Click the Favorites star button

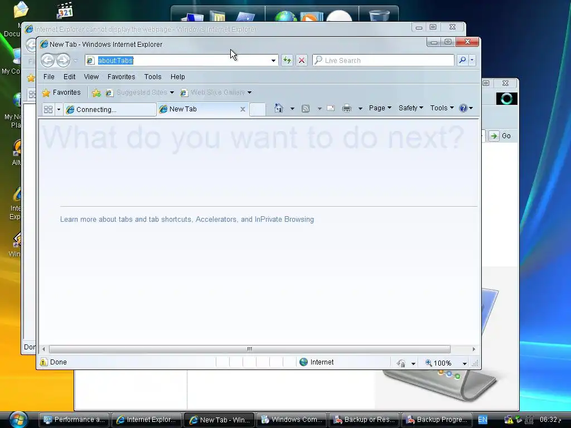pos(61,93)
